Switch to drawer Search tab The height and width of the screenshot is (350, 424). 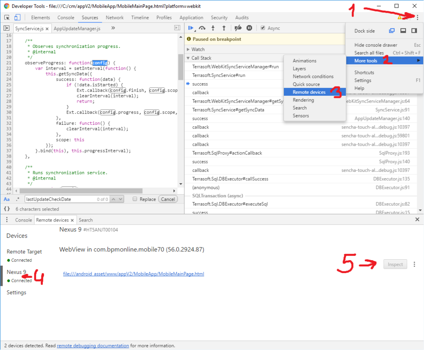pyautogui.click(x=86, y=220)
